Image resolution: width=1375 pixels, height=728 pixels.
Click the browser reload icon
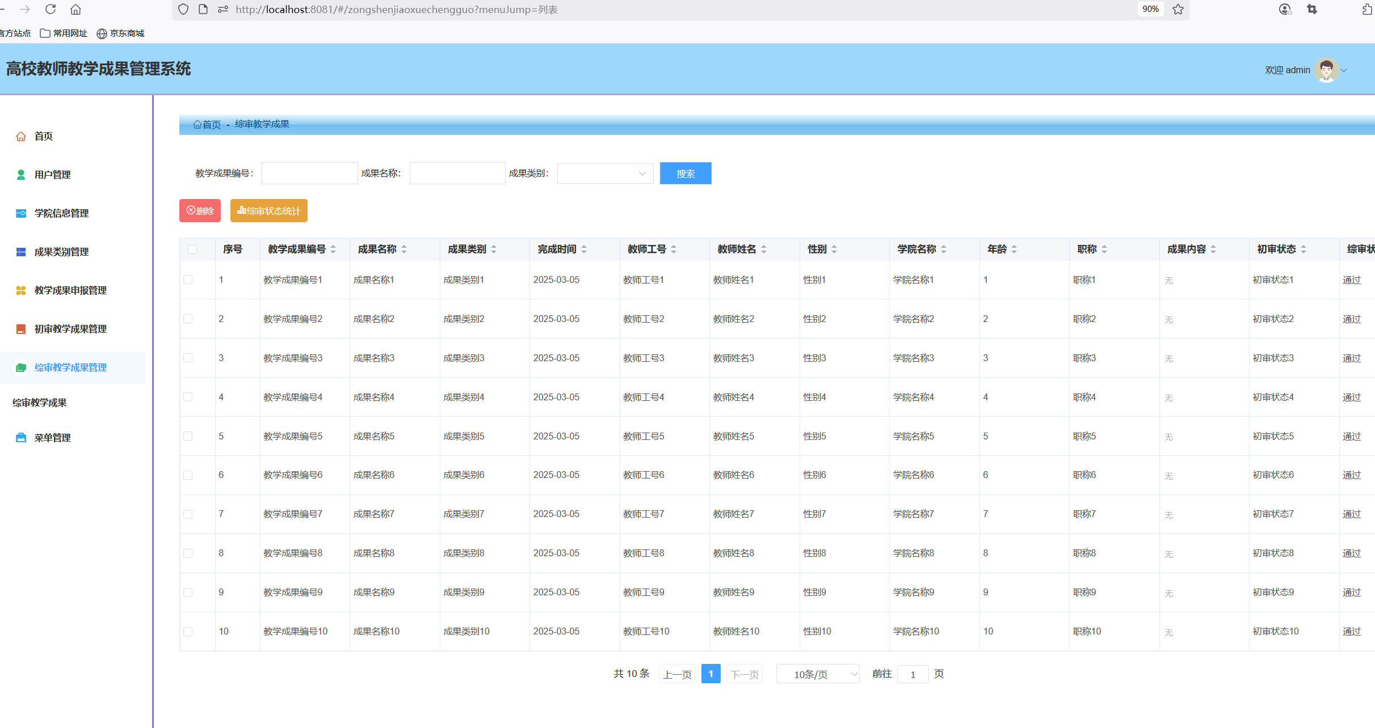point(51,9)
